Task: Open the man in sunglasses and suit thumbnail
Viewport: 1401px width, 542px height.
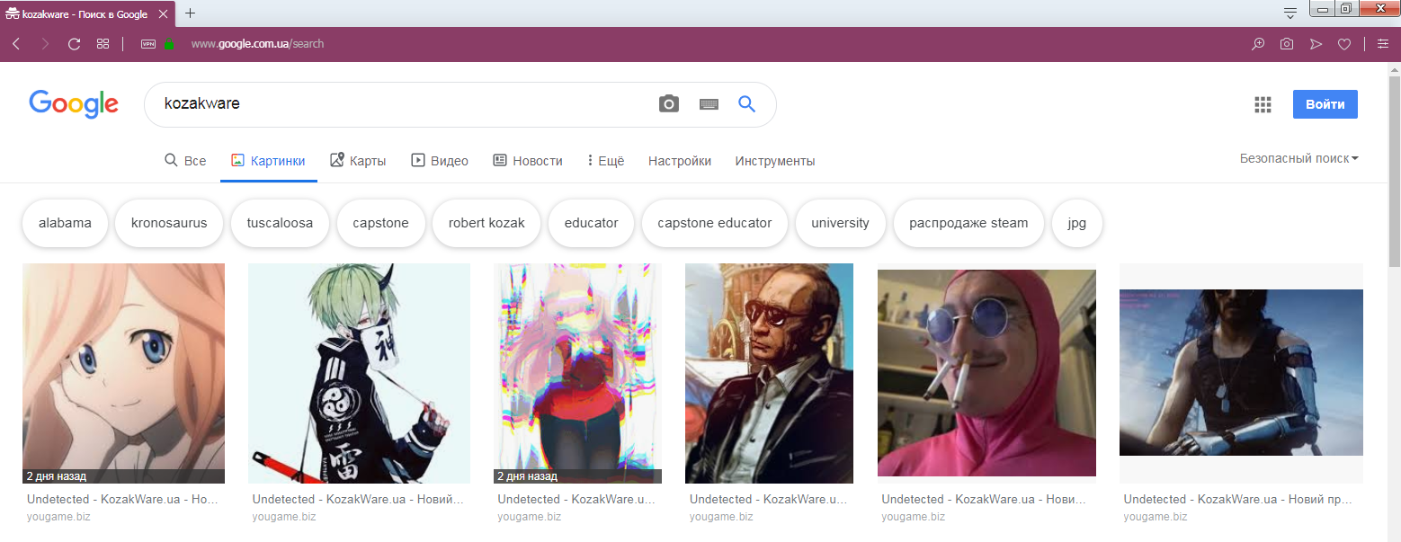Action: (x=769, y=373)
